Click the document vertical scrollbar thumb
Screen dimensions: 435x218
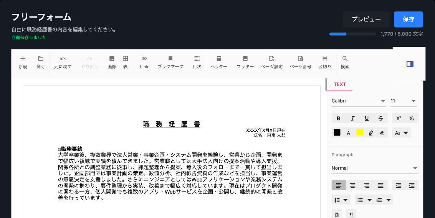(326, 84)
